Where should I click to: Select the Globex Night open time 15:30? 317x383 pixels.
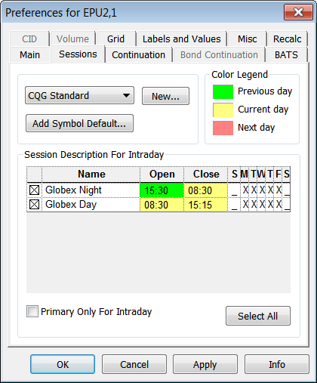[x=162, y=190]
